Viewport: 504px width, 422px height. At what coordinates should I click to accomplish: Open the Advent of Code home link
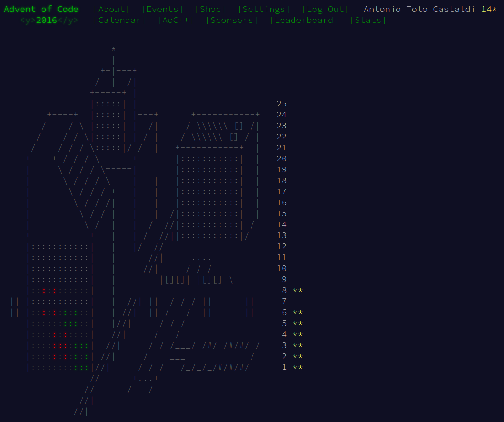[41, 9]
